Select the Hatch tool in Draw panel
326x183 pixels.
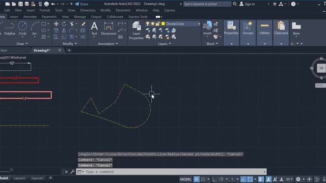(43, 37)
